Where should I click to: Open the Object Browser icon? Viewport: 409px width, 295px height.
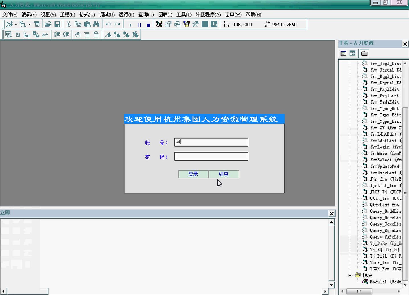tap(186, 25)
